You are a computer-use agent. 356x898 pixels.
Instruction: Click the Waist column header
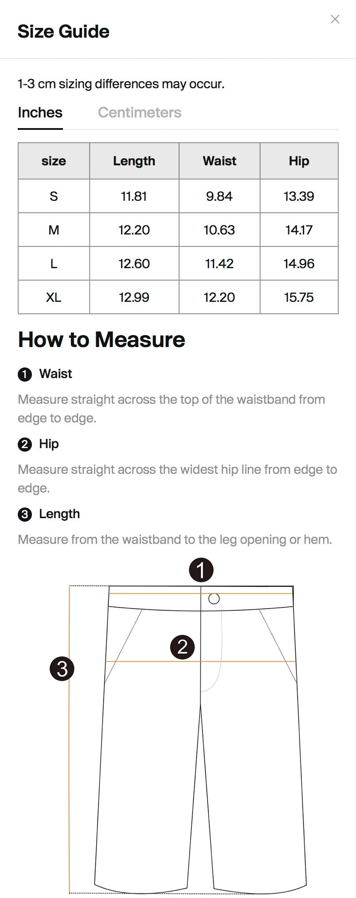[219, 161]
